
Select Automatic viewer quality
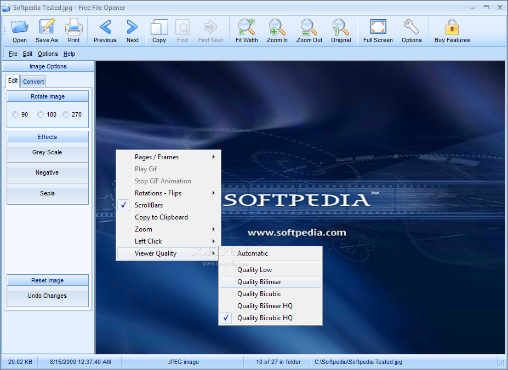click(x=271, y=253)
